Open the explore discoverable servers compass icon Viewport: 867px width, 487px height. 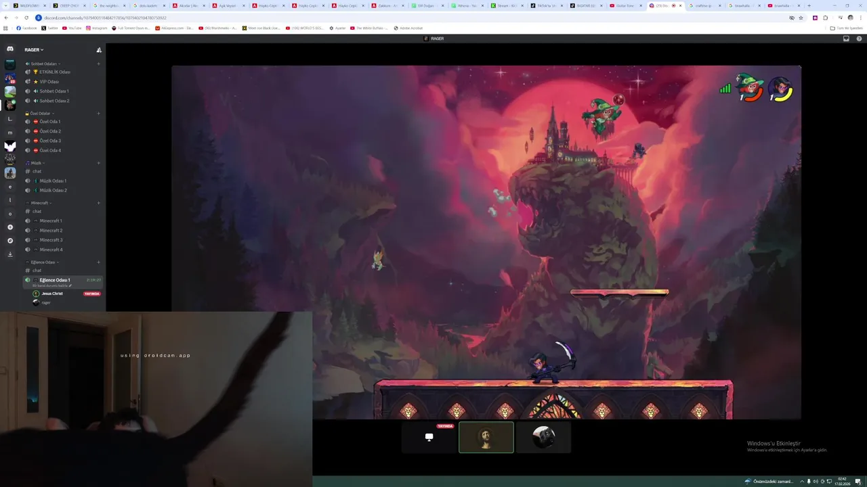(10, 241)
